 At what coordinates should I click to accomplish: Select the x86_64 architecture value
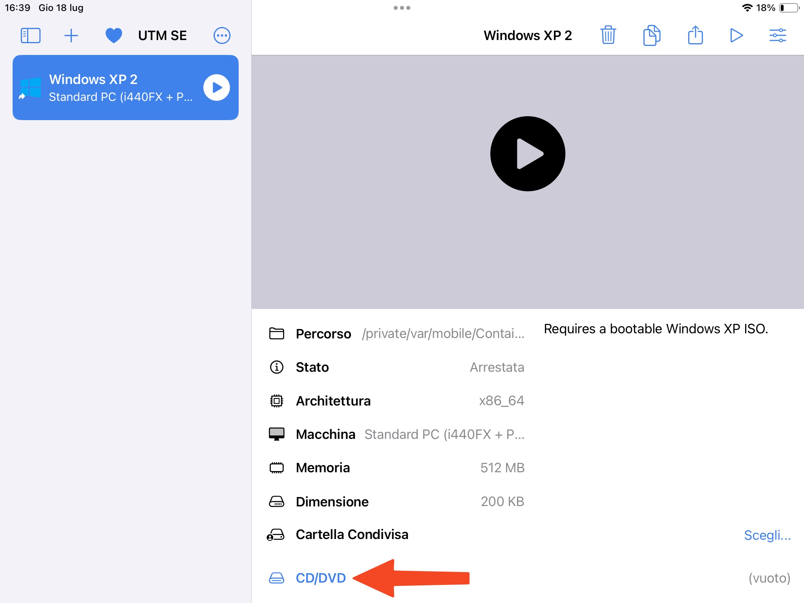[x=502, y=400]
